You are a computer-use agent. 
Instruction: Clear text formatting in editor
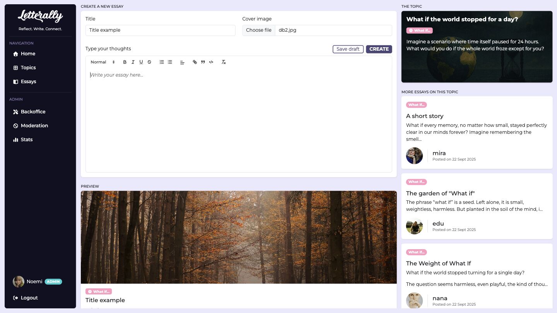point(223,62)
